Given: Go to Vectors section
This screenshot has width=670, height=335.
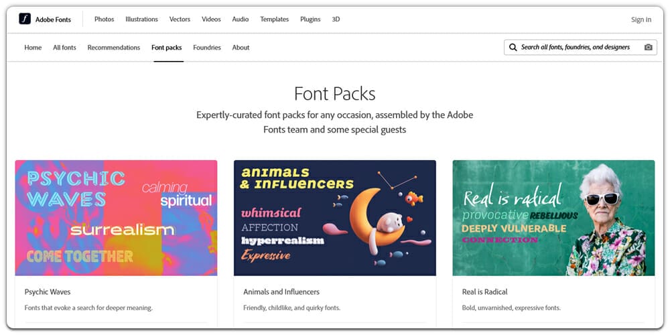Looking at the screenshot, I should pyautogui.click(x=180, y=19).
